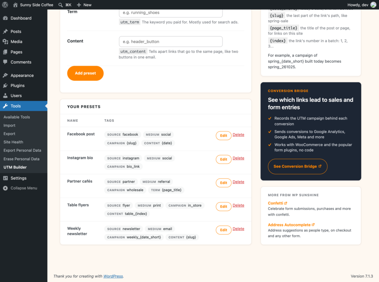Delete the Table flyers preset

click(238, 206)
